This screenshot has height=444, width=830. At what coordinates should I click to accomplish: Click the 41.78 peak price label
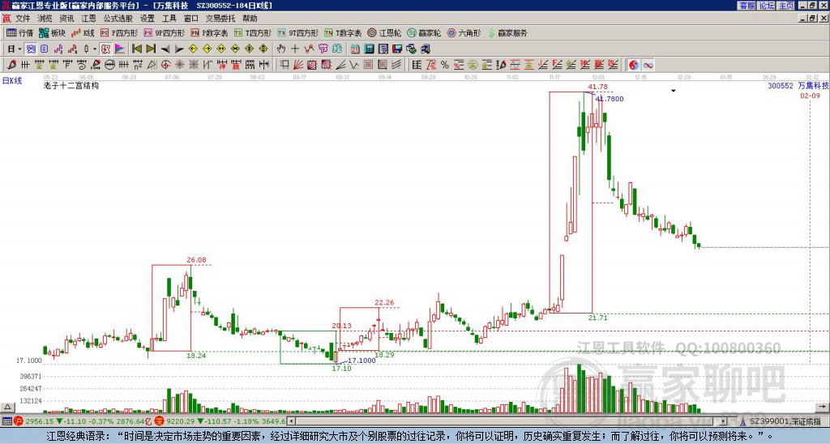click(x=597, y=87)
